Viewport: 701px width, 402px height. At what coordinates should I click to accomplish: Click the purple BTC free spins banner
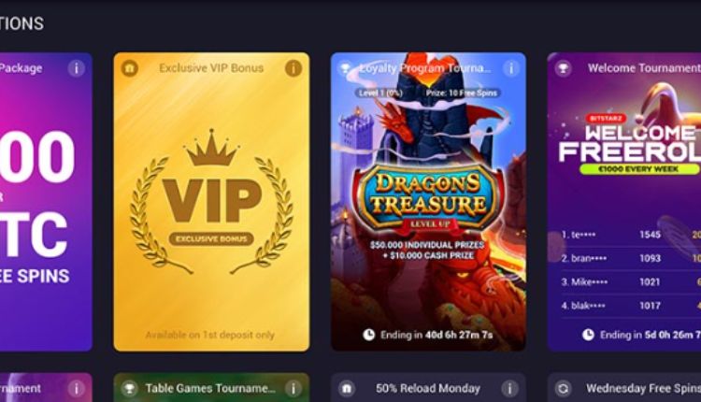pyautogui.click(x=46, y=202)
